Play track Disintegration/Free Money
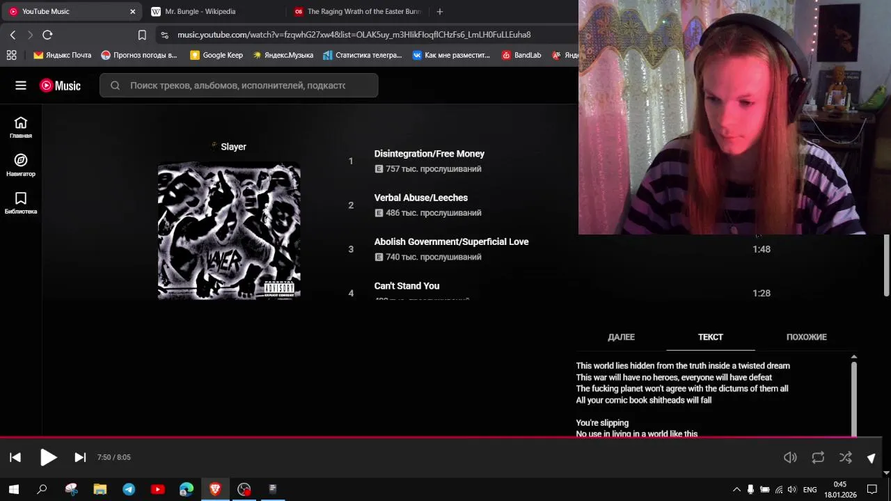891x501 pixels. point(429,154)
